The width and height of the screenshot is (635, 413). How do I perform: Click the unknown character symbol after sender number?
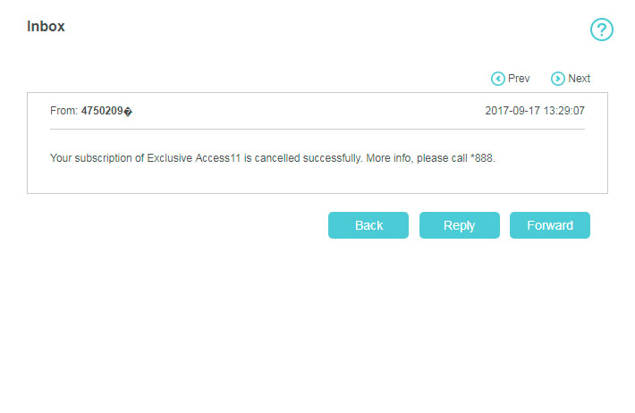(128, 112)
